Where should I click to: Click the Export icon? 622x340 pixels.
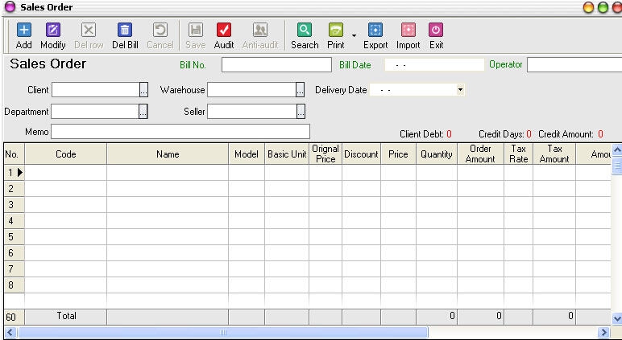tap(375, 31)
